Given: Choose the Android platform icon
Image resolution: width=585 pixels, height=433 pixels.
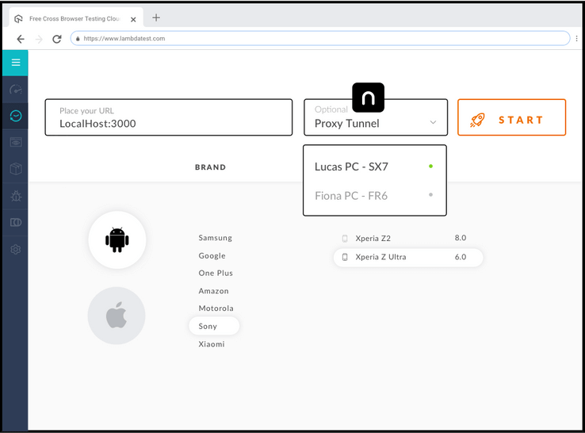Looking at the screenshot, I should (x=117, y=239).
